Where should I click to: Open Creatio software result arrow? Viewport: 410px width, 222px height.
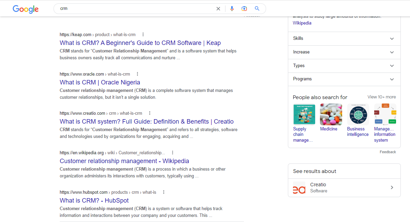(x=392, y=187)
